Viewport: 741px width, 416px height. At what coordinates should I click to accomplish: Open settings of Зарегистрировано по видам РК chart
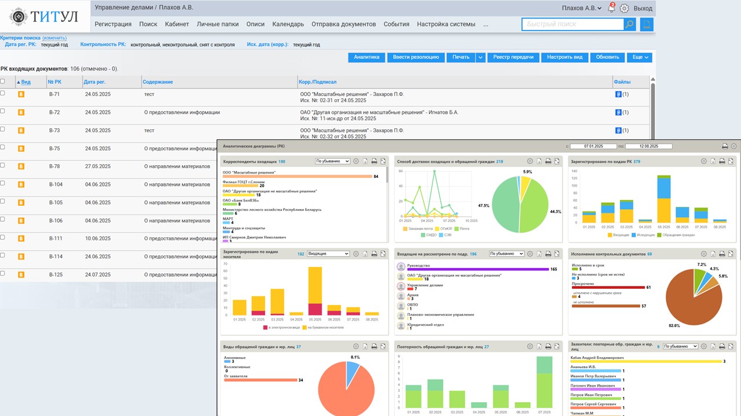[x=703, y=162]
